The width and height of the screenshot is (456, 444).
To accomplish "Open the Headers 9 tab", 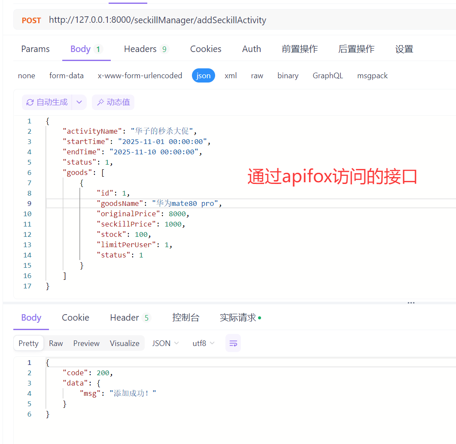I will 146,49.
